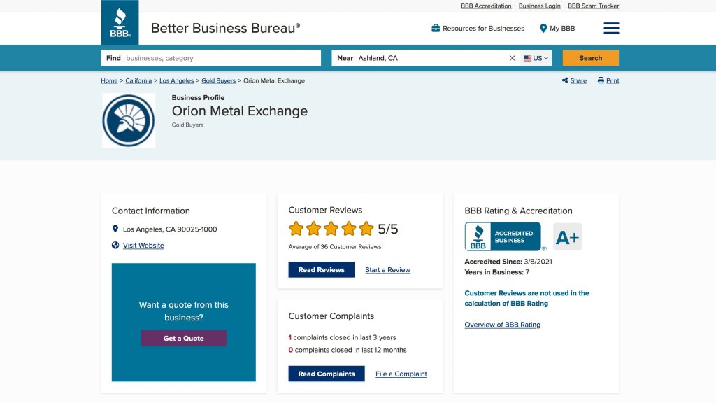Go to Business Login
The image size is (716, 403).
click(x=539, y=6)
